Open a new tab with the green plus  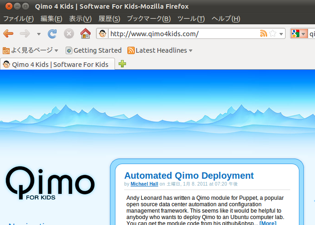(122, 64)
